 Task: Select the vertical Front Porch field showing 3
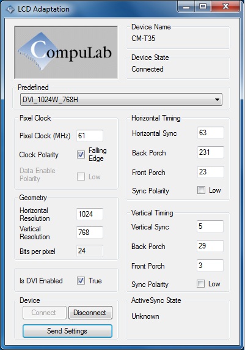(210, 266)
